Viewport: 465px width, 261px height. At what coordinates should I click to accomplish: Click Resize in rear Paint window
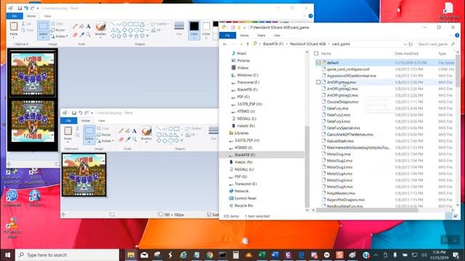pyautogui.click(x=58, y=30)
